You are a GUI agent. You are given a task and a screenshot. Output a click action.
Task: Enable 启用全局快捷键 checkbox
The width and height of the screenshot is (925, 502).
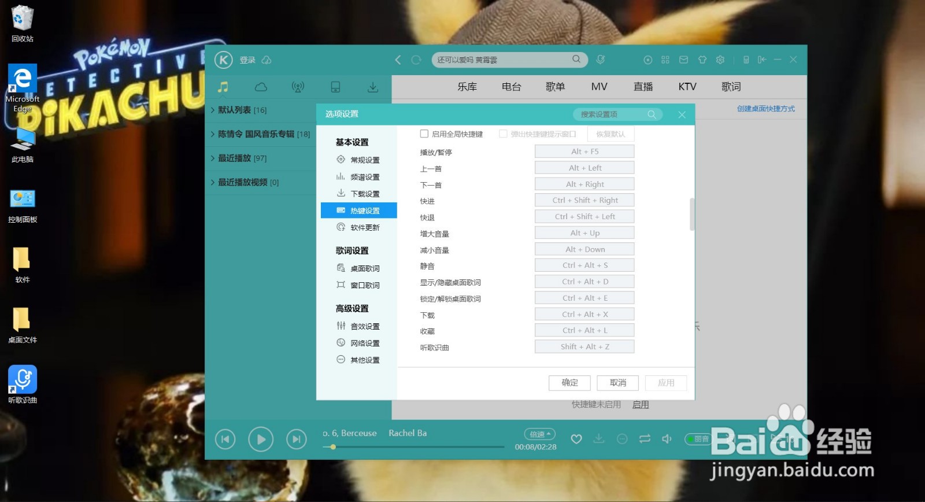click(x=424, y=134)
